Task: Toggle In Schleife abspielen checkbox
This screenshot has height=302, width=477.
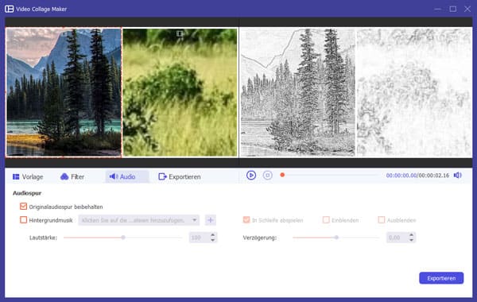Action: pos(246,220)
